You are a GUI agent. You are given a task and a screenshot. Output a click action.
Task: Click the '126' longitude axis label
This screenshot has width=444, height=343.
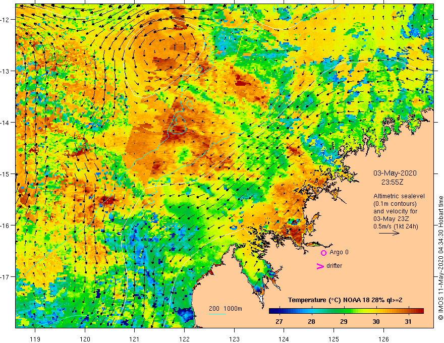[383, 339]
